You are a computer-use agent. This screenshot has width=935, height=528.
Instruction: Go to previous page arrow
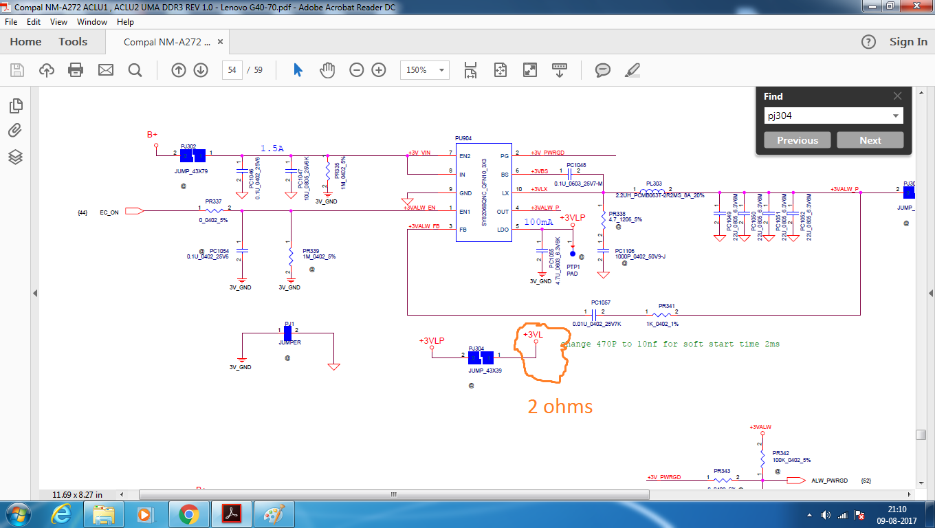pos(179,70)
